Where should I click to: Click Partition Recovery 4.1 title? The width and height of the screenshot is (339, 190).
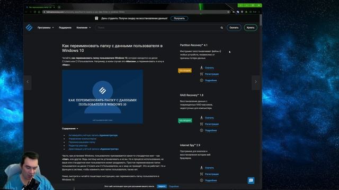tap(193, 45)
